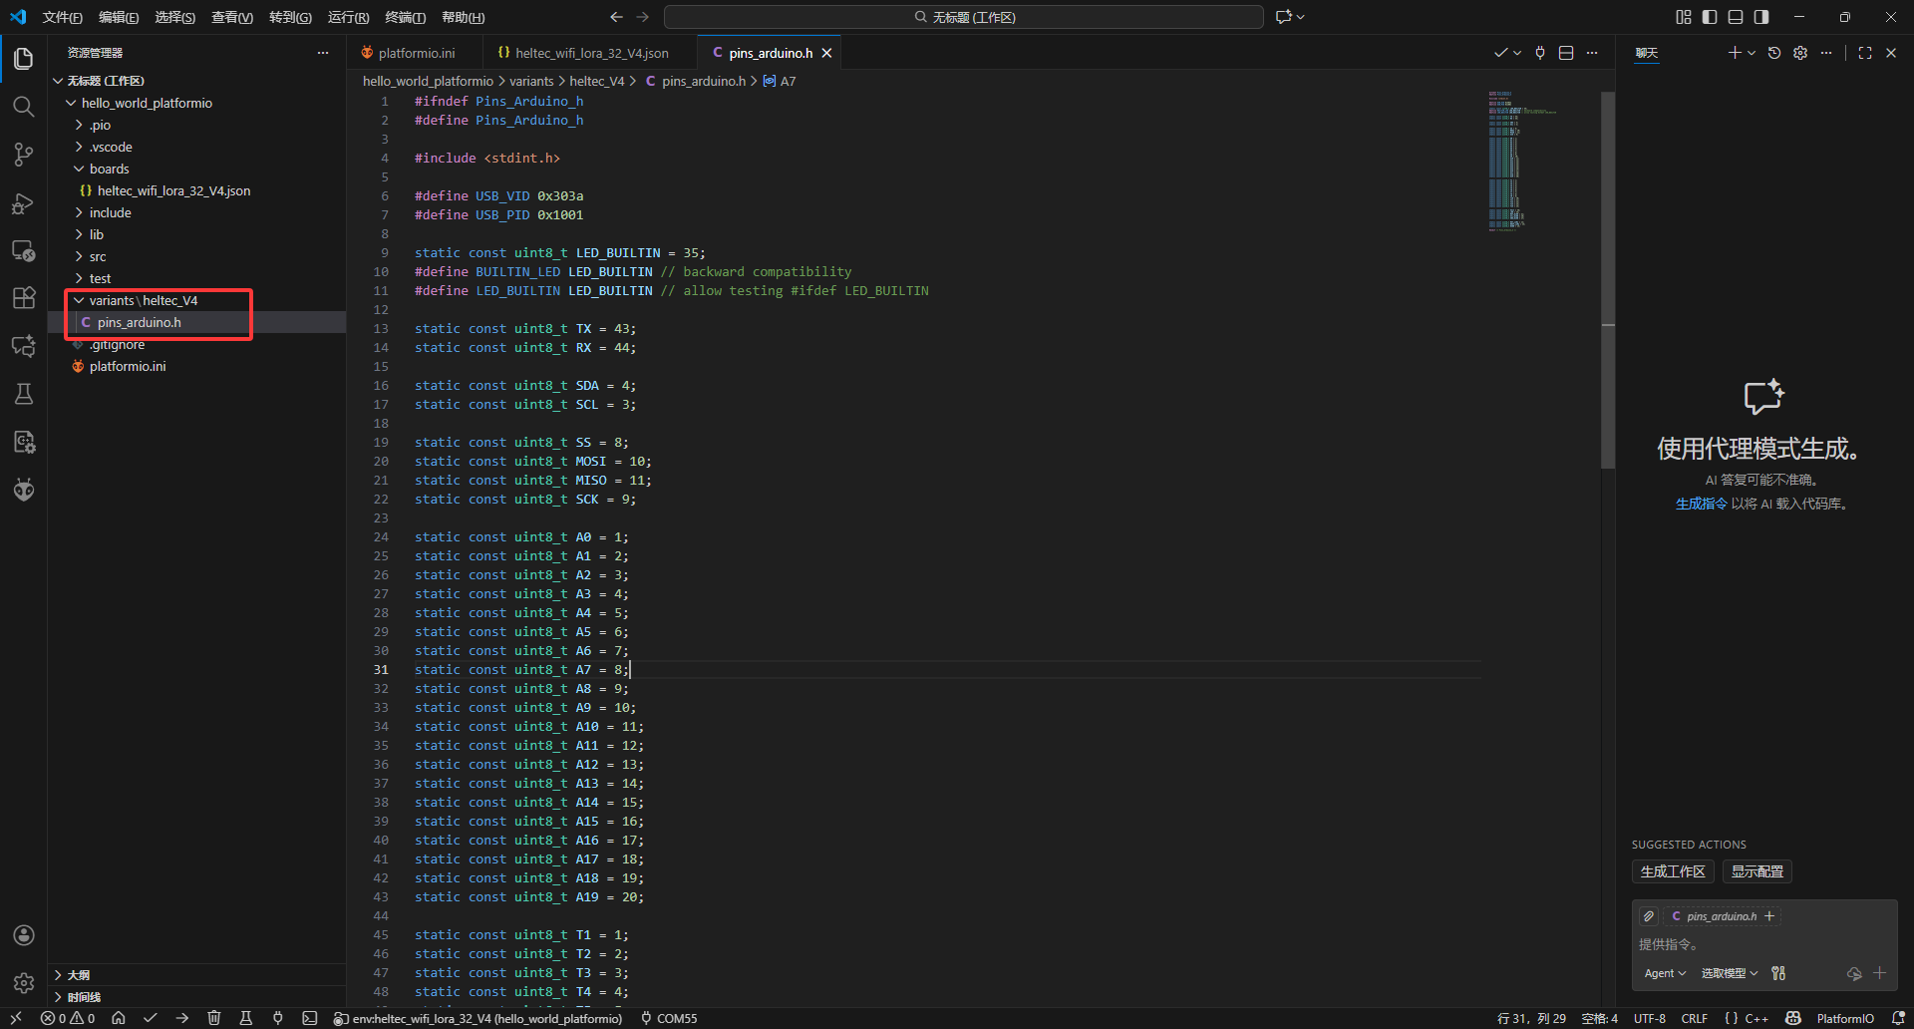Open the PlatformIO alien icon panel

(x=23, y=490)
